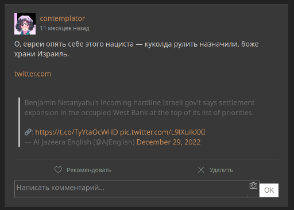This screenshot has width=294, height=210.
Task: Click the X icon beside Удалить
Action: (201, 170)
